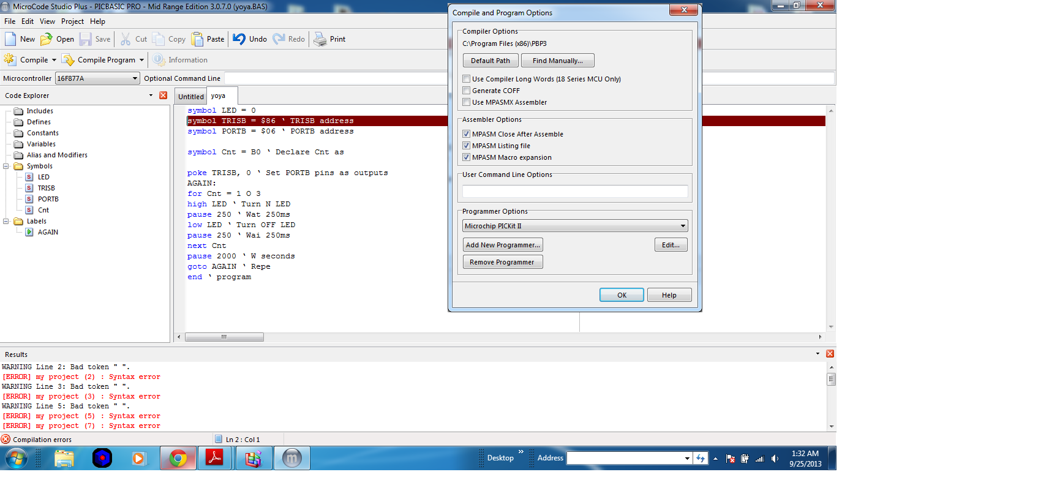Click the Undo arrow icon
The width and height of the screenshot is (1041, 480).
click(x=239, y=39)
